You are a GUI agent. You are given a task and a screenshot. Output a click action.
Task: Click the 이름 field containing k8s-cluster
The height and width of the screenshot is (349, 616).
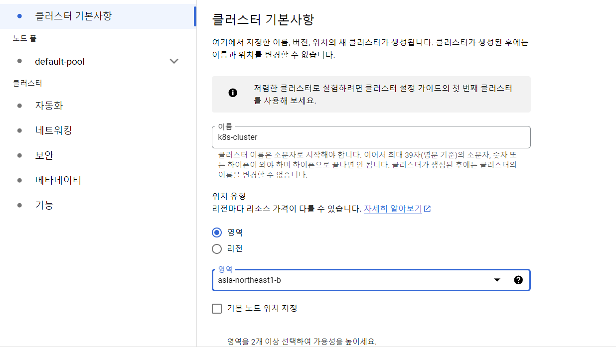pos(371,137)
